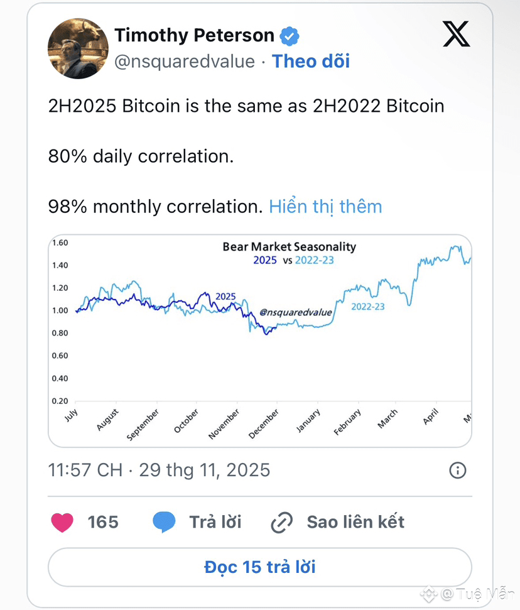Image resolution: width=520 pixels, height=610 pixels.
Task: Click the tweet text about 2H2025 Bitcoin
Action: (x=246, y=106)
